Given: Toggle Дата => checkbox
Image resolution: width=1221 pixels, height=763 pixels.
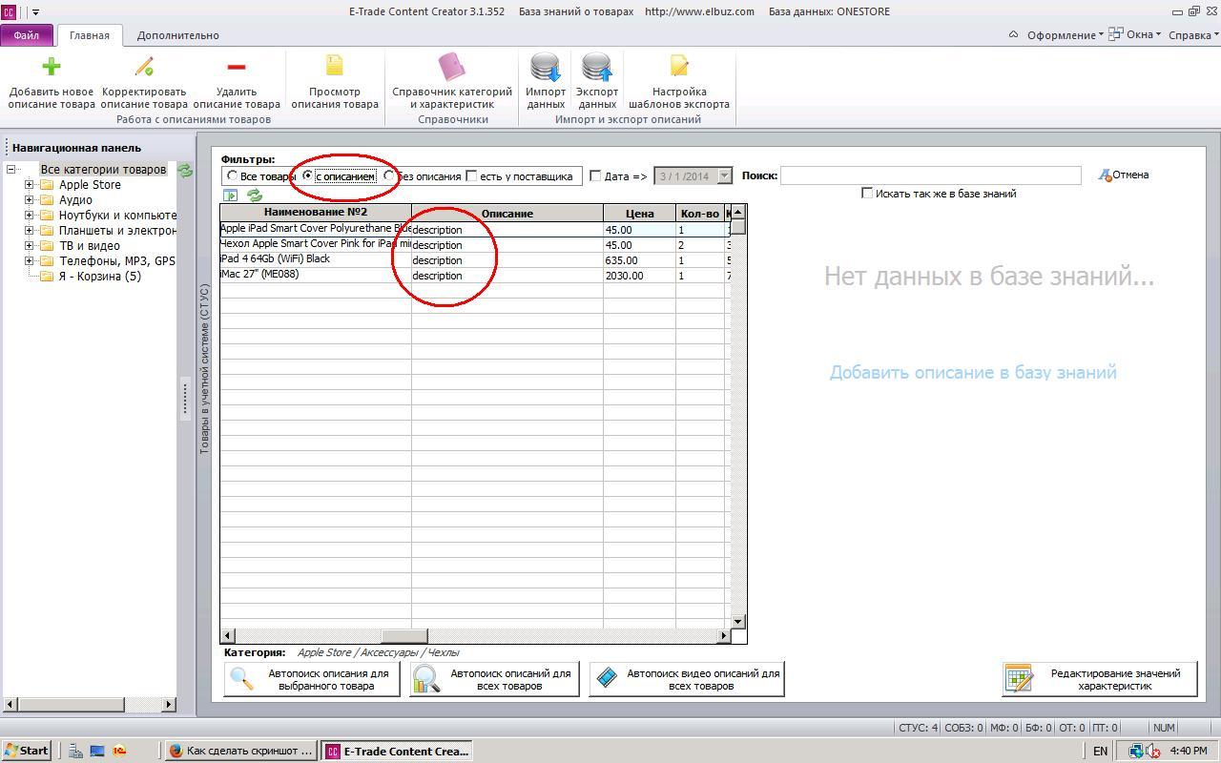Looking at the screenshot, I should (595, 175).
